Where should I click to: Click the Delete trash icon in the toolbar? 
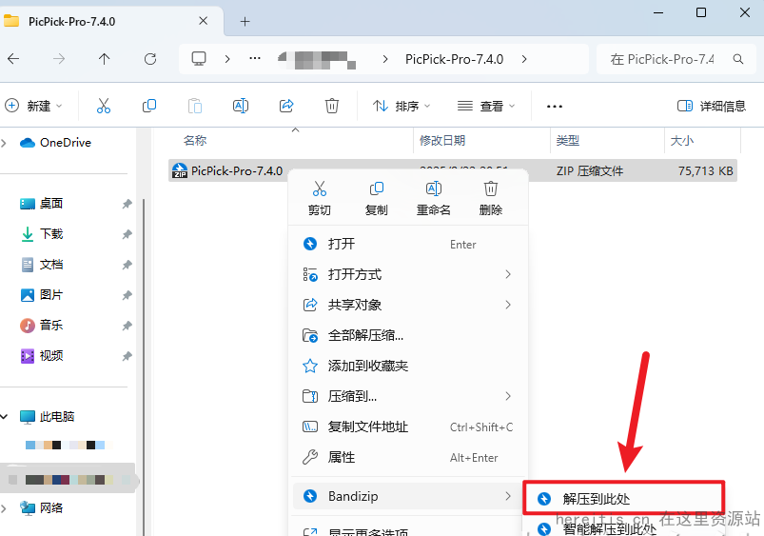332,106
